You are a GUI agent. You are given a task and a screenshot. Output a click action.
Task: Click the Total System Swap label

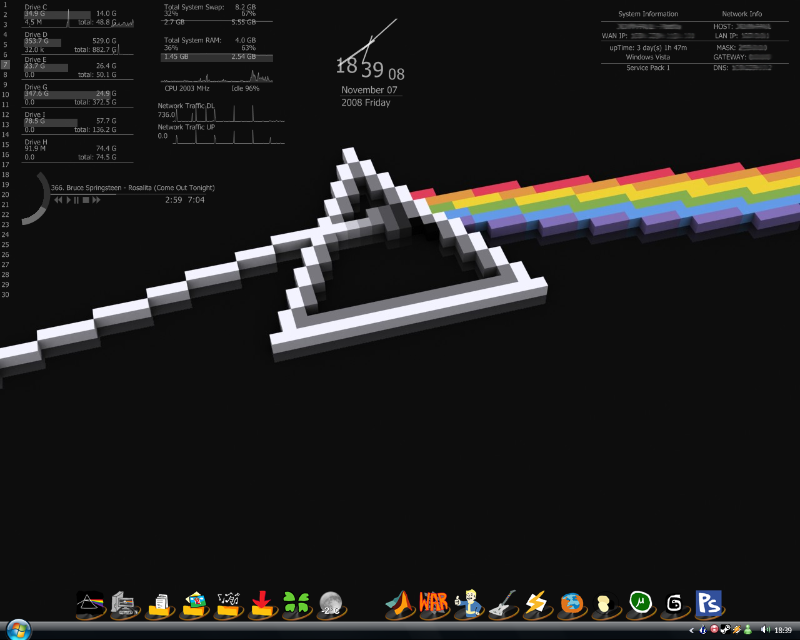(194, 7)
